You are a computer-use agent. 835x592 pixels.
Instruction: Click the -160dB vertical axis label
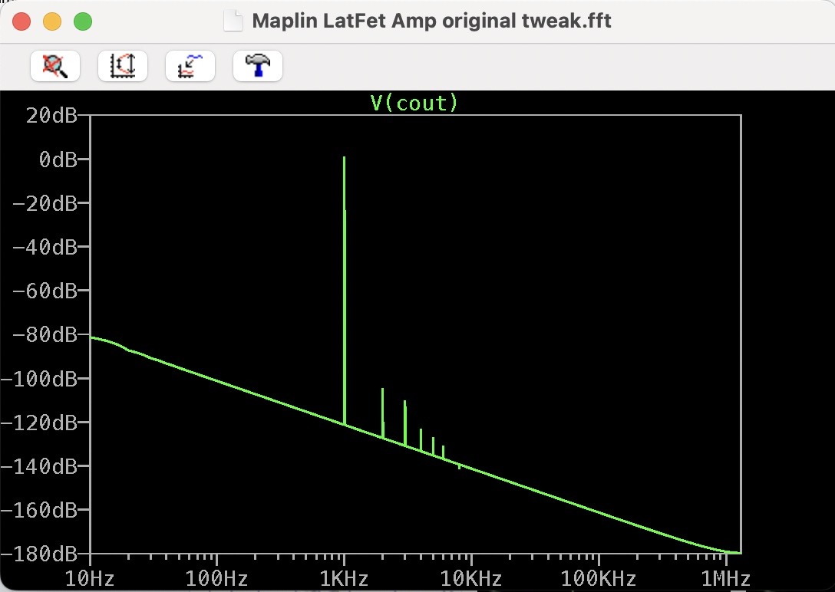39,510
